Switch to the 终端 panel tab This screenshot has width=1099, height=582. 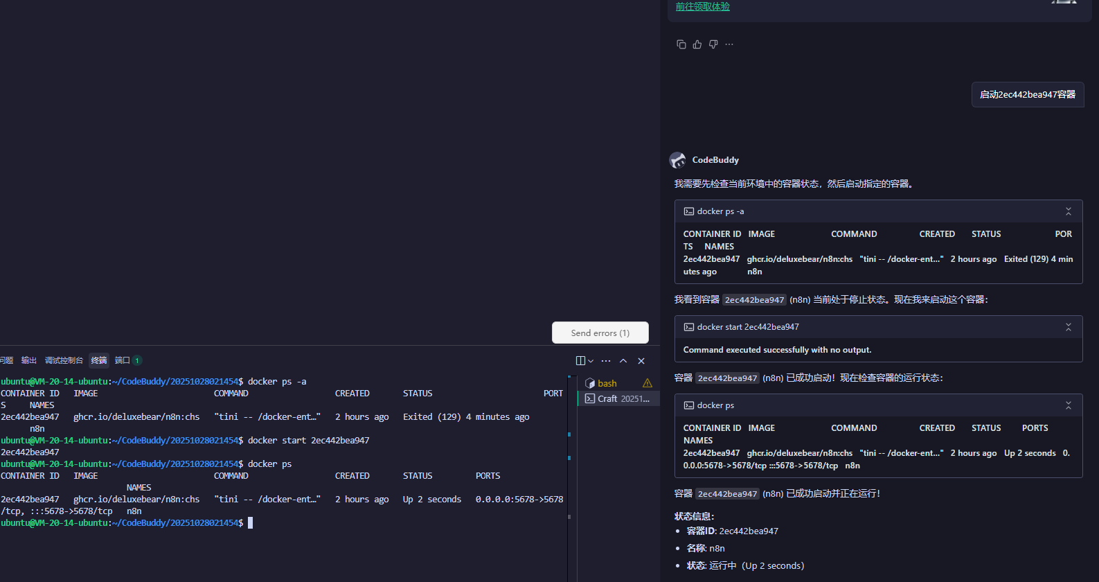[99, 360]
